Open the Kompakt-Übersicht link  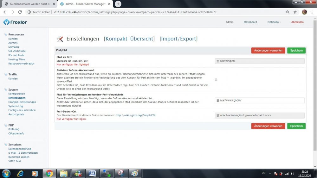129,39
